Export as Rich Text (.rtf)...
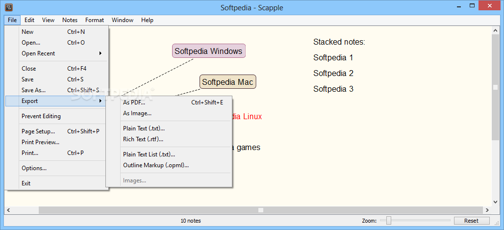The width and height of the screenshot is (504, 230). tap(169, 139)
